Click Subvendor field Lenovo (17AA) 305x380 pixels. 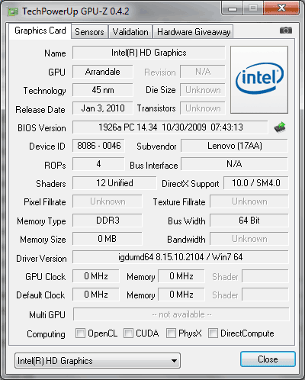[x=234, y=146]
